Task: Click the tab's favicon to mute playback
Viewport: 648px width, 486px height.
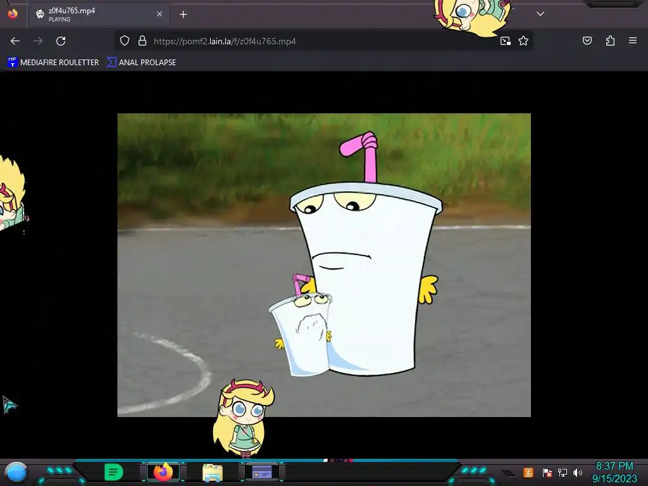Action: click(x=40, y=15)
